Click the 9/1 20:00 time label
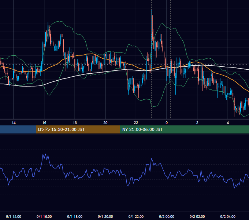Viewport: 249px width, 220px height. point(105,216)
